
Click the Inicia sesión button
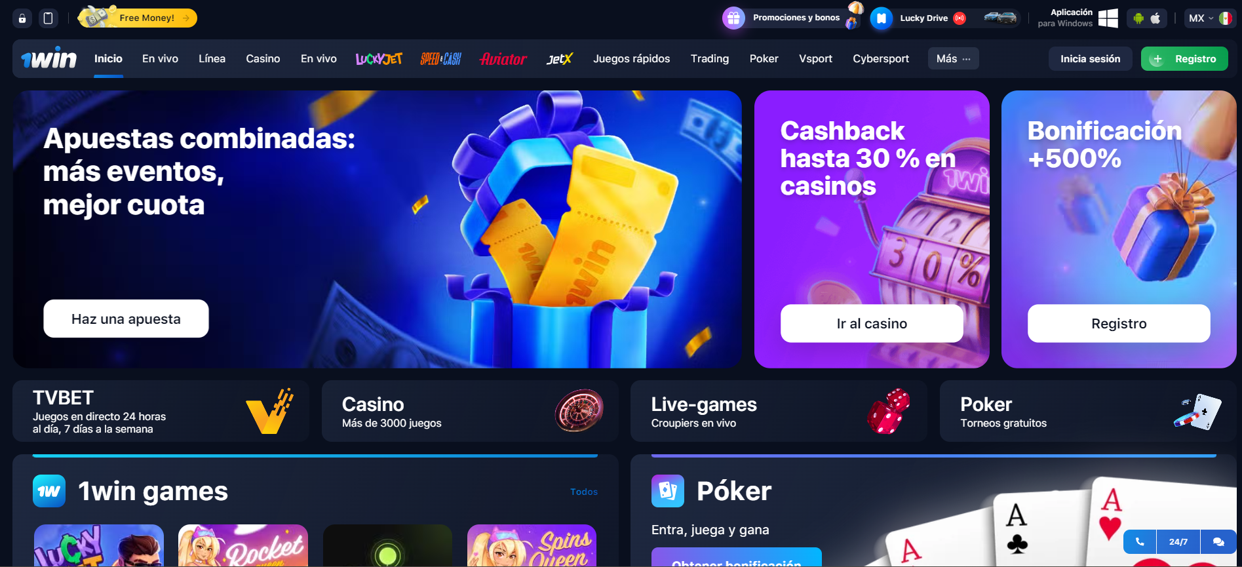[1091, 59]
